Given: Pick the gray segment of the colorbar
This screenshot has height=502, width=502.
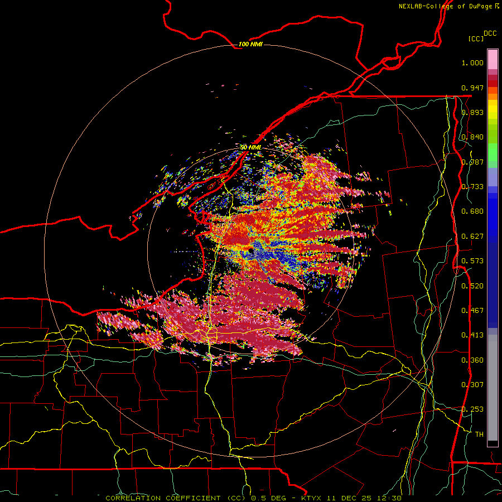Looking at the screenshot, I should coord(493,388).
